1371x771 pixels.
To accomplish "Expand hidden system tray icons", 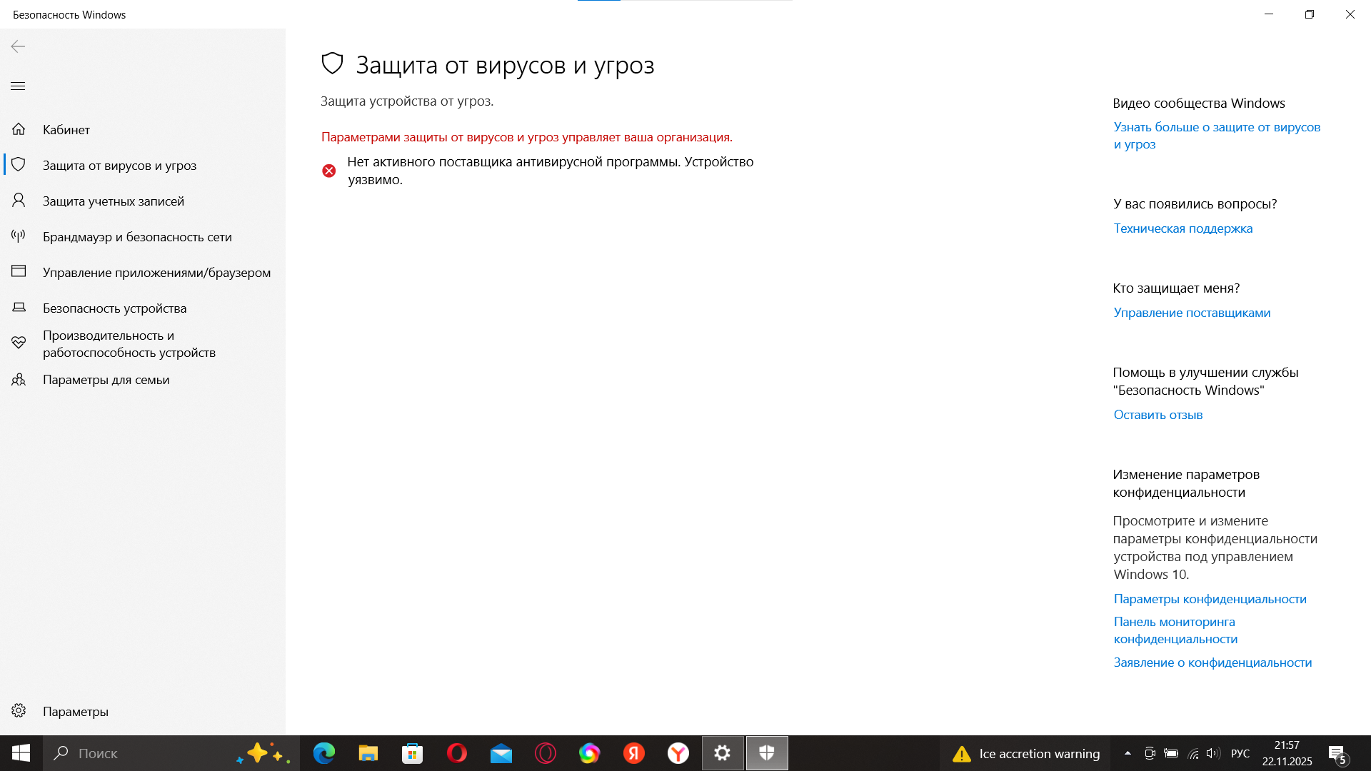I will [1128, 753].
